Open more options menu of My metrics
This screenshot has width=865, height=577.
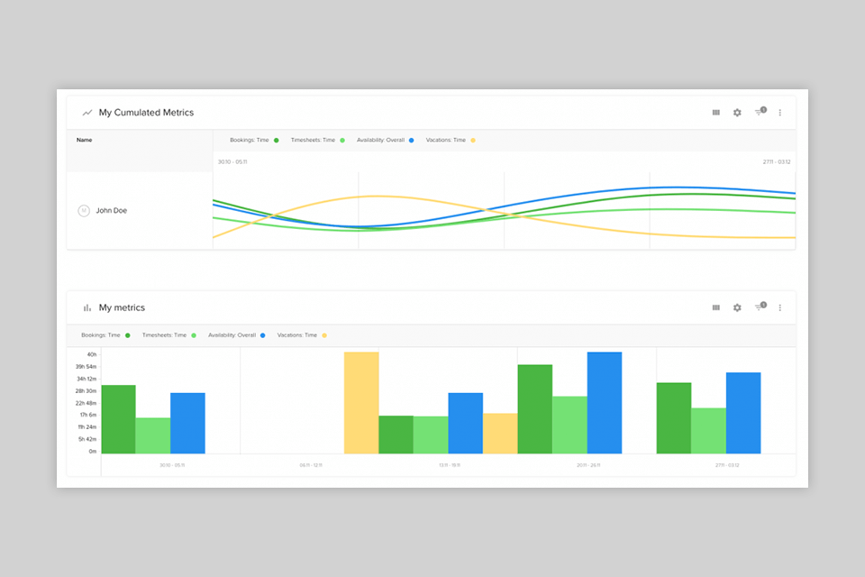(780, 307)
